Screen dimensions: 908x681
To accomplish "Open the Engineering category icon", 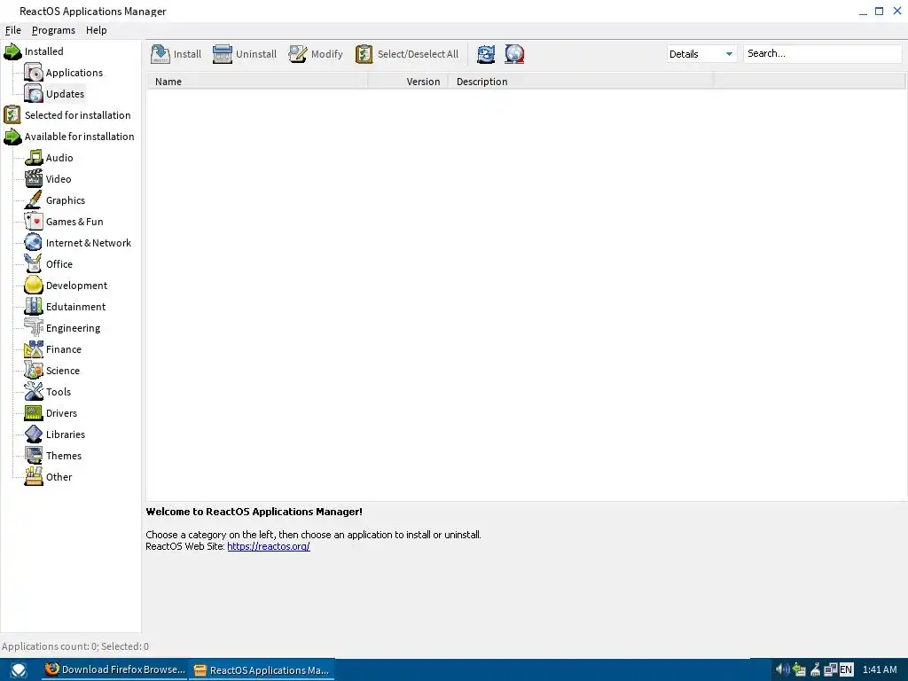I will [x=34, y=328].
